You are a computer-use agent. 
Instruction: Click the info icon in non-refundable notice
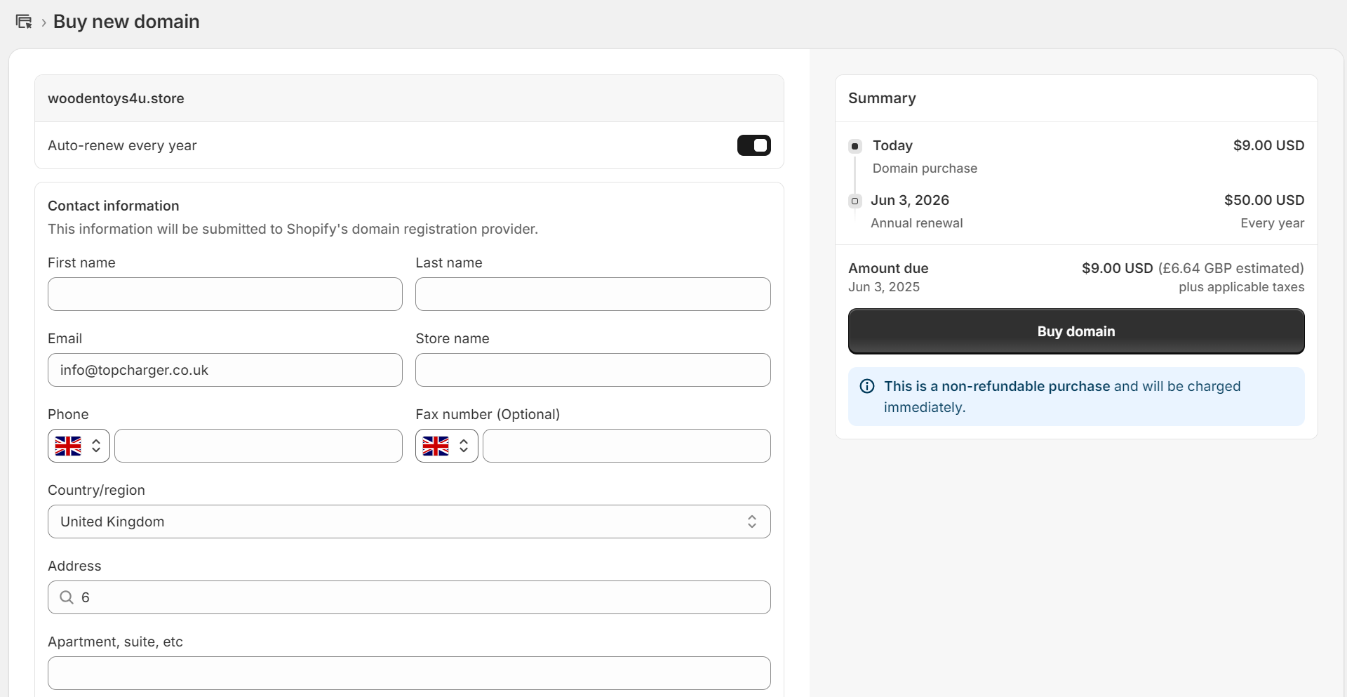point(867,386)
